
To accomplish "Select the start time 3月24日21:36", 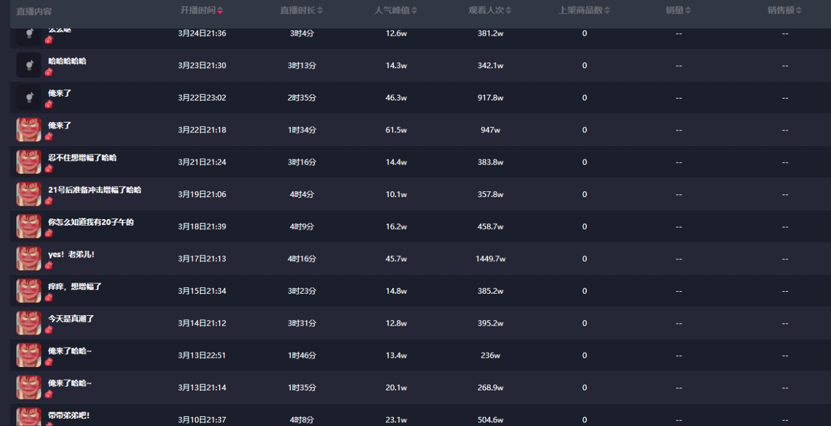I will point(202,33).
